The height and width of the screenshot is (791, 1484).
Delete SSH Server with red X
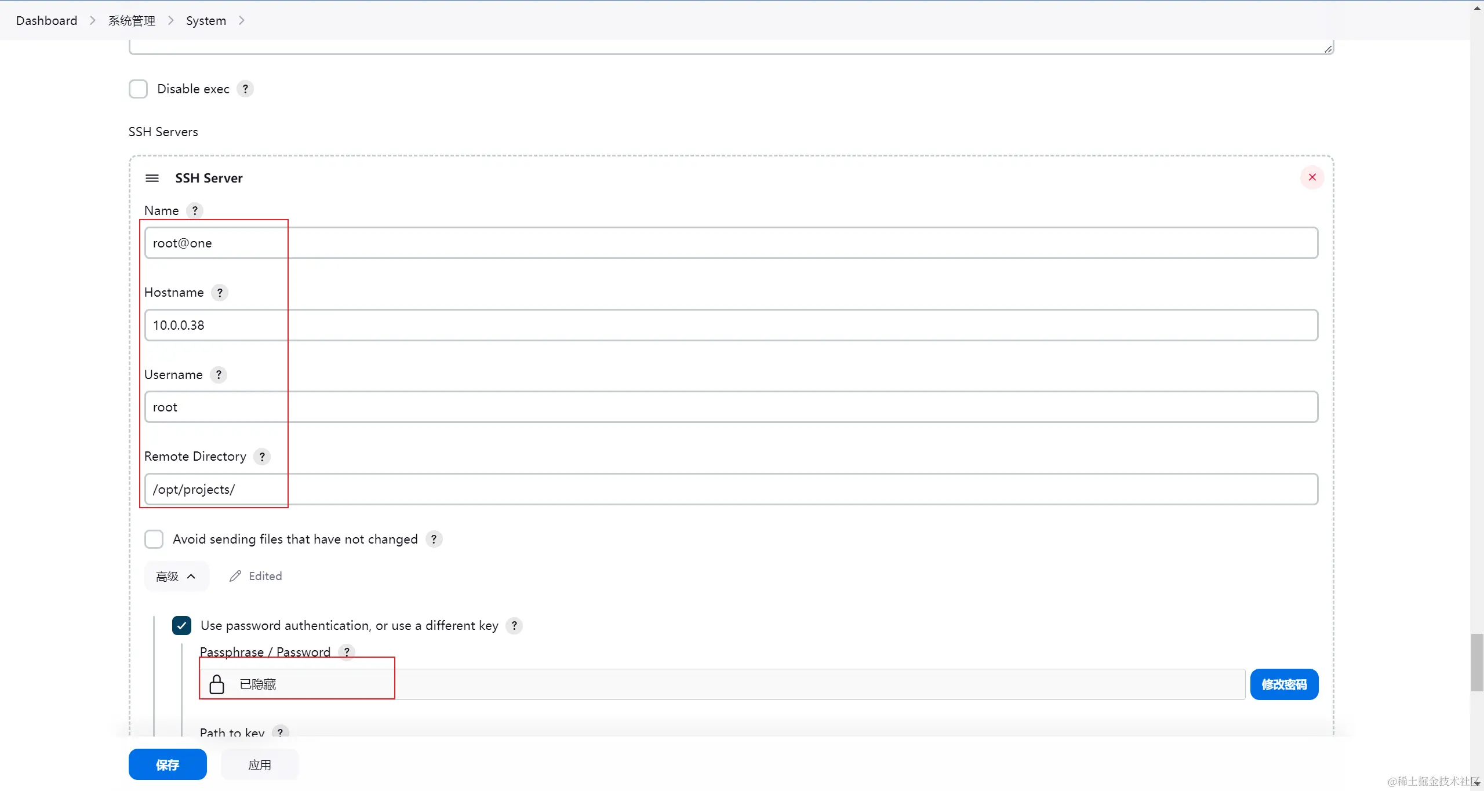1312,177
